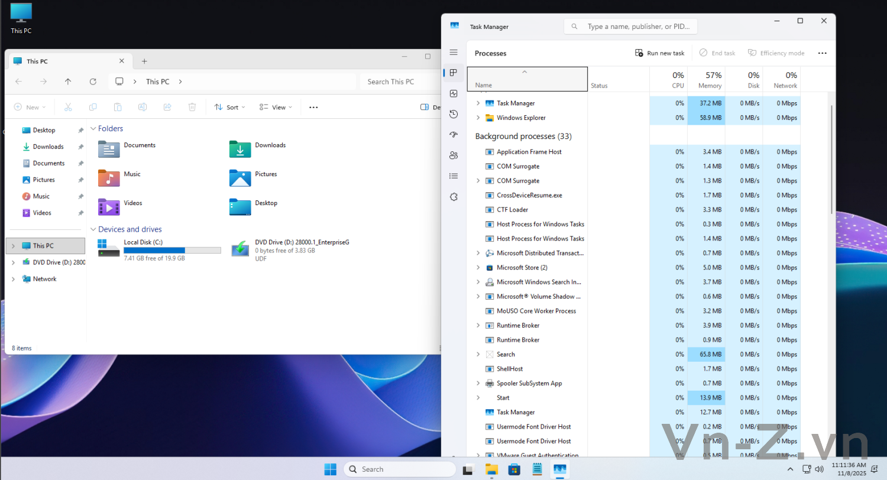This screenshot has height=480, width=887.
Task: Collapse the Devices and drives section
Action: tap(93, 229)
